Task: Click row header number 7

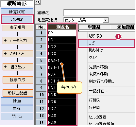Action: [41, 74]
